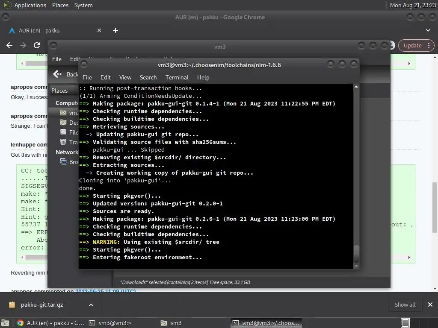Click the Arch logo favicon on tab

click(x=12, y=30)
